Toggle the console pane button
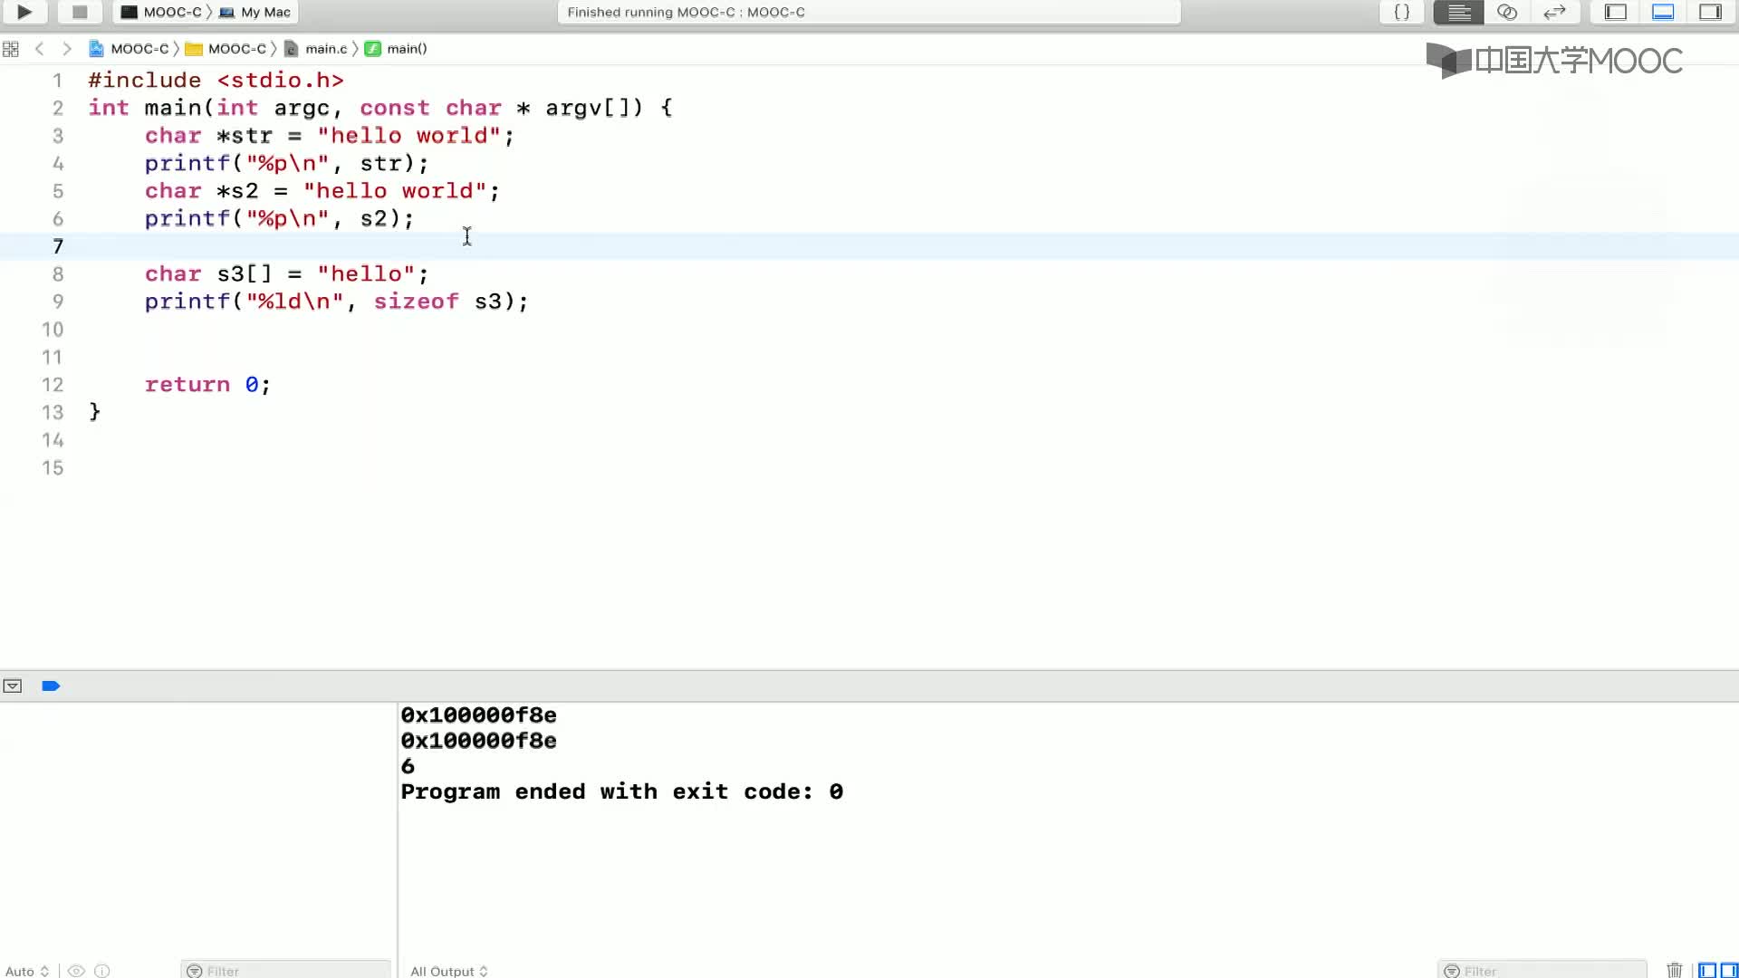 point(1728,971)
